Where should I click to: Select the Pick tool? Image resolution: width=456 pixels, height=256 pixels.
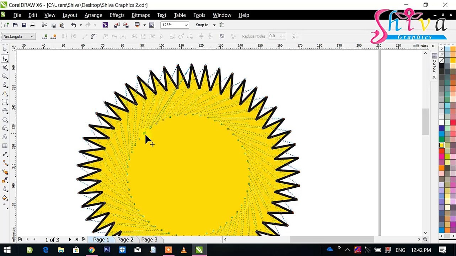coord(5,50)
